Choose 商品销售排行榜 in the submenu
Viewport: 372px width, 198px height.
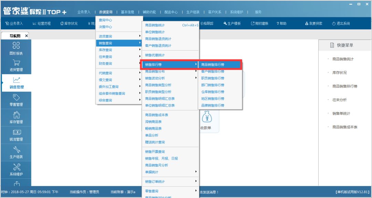point(213,65)
